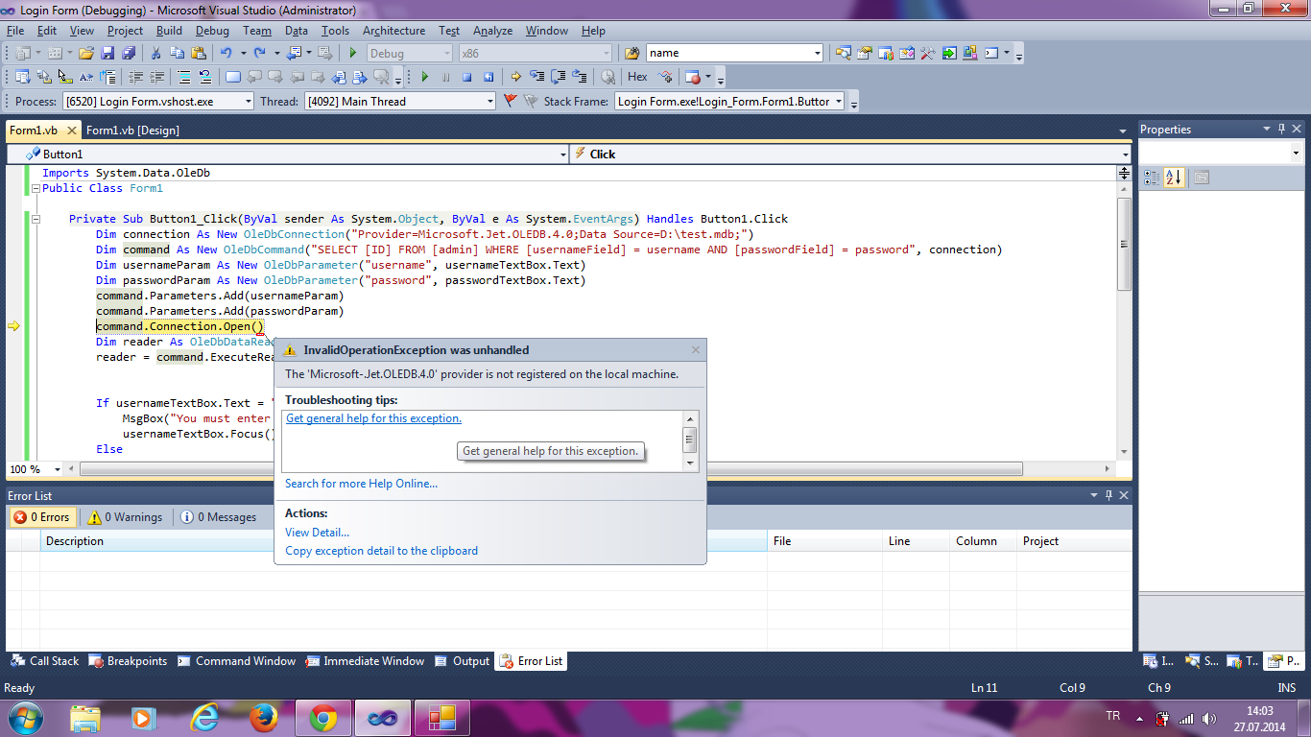Click the green Start Debugging arrow next to Debug

point(353,53)
